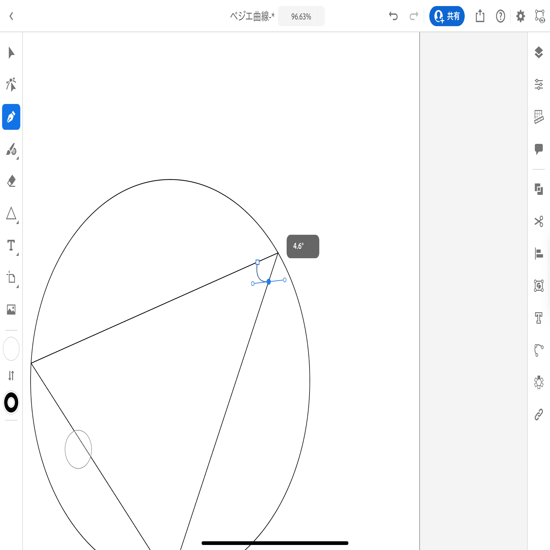The height and width of the screenshot is (550, 550).
Task: Open the Place image tool
Action: tap(11, 310)
